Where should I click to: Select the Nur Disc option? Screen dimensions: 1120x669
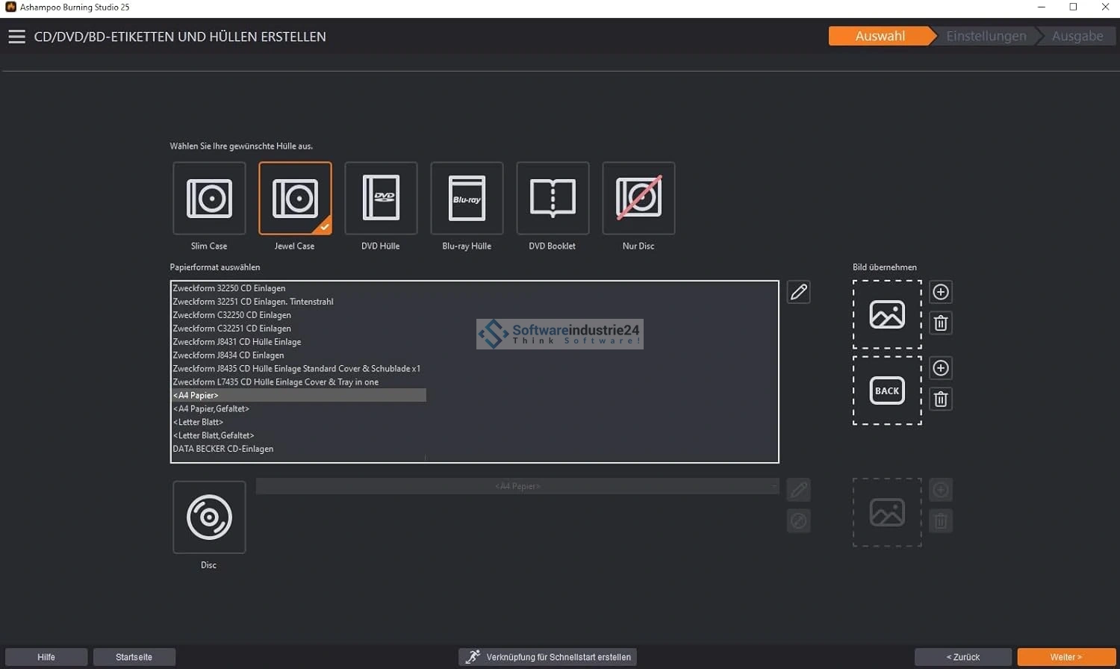point(638,199)
